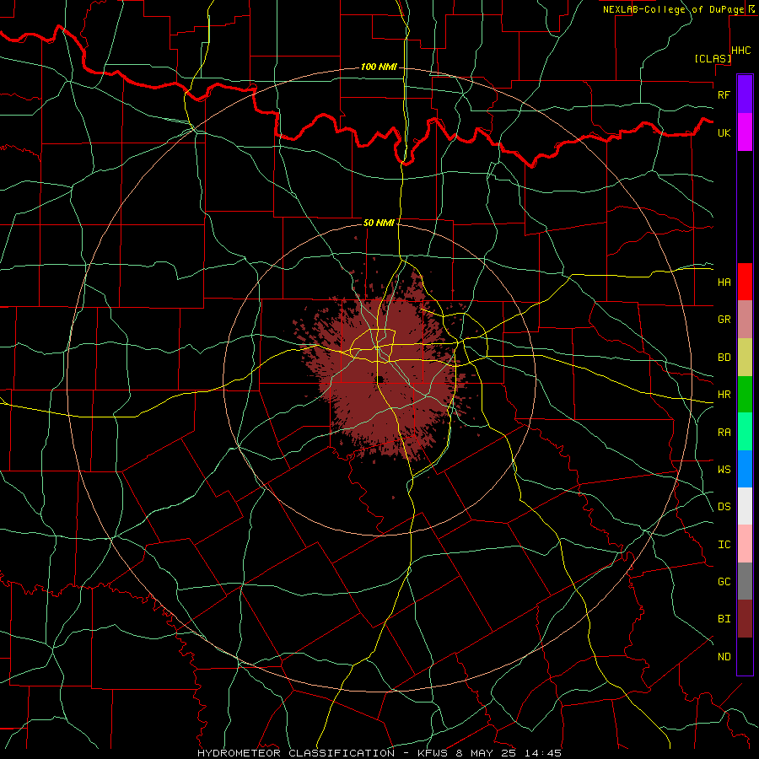Click the GC legend label
Image resolution: width=759 pixels, height=759 pixels.
[724, 582]
